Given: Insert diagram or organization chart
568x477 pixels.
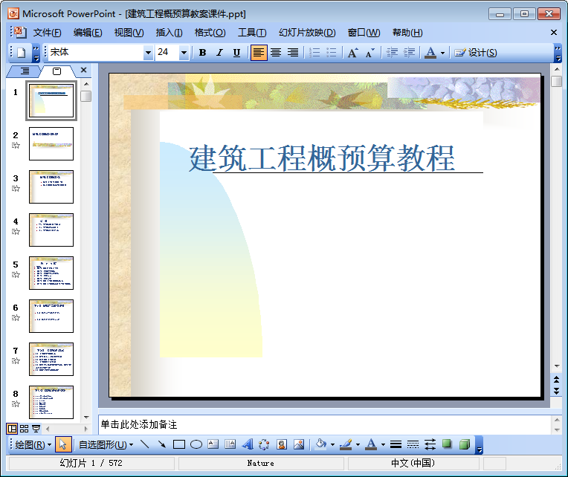Looking at the screenshot, I should pyautogui.click(x=264, y=444).
